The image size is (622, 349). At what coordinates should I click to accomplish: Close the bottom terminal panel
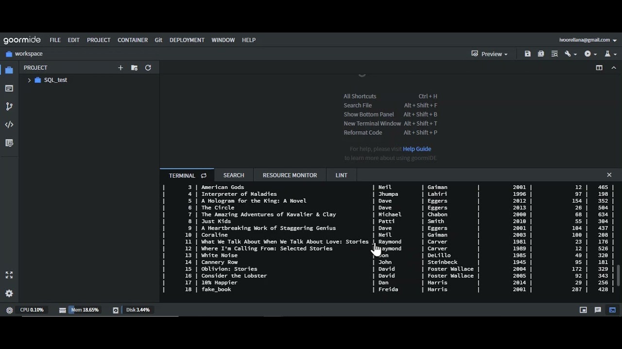[x=609, y=175]
